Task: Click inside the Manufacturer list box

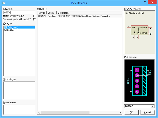Action: tap(19, 110)
